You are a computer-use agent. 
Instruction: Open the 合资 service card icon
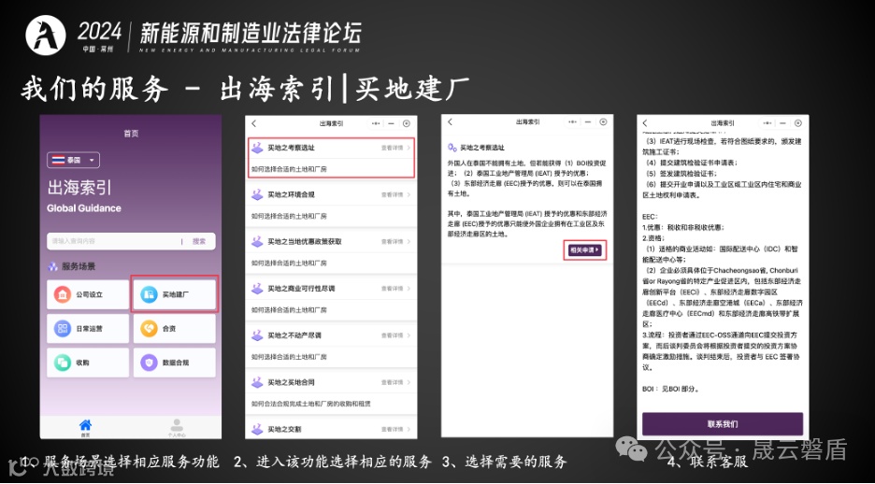pos(149,329)
